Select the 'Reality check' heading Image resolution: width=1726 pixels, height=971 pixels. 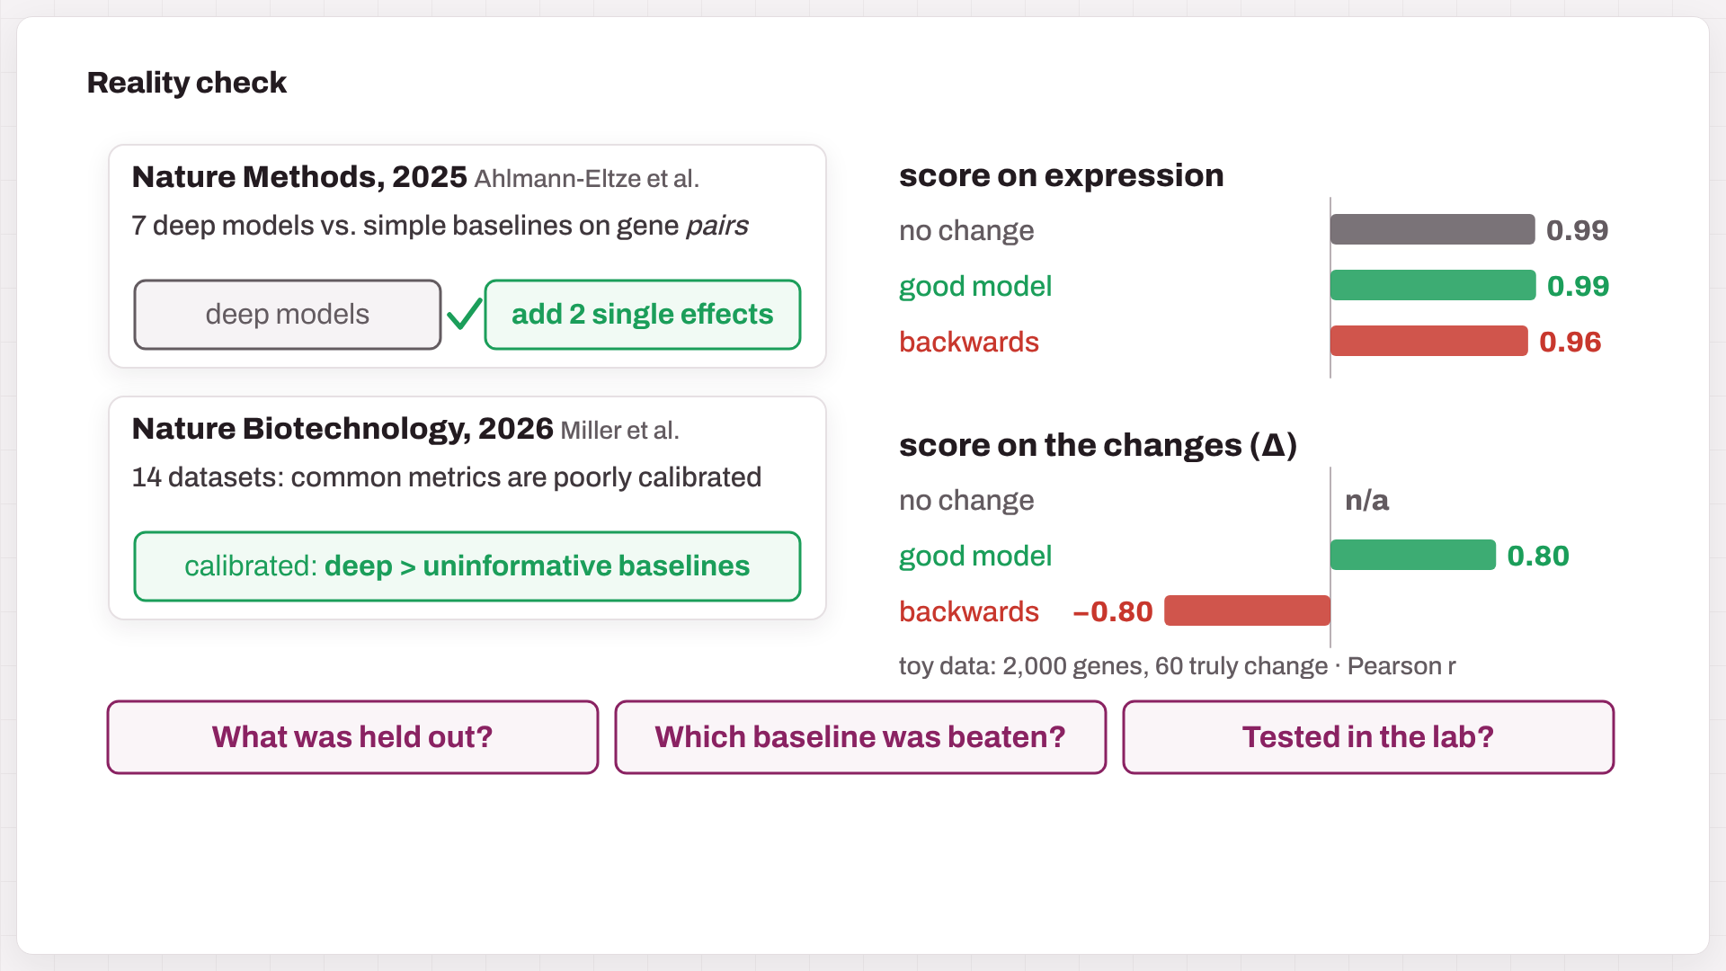point(187,83)
